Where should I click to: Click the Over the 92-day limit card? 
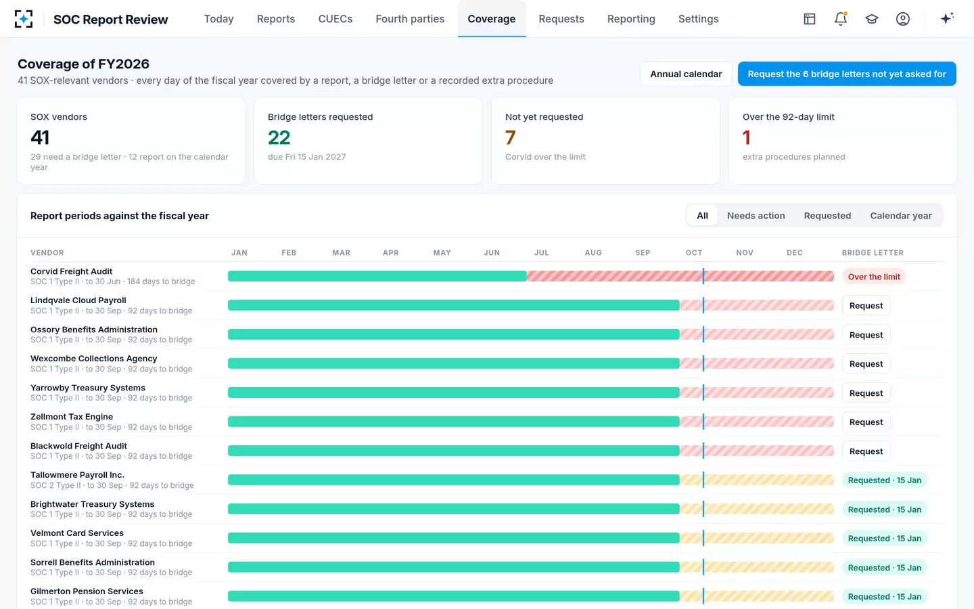point(843,141)
